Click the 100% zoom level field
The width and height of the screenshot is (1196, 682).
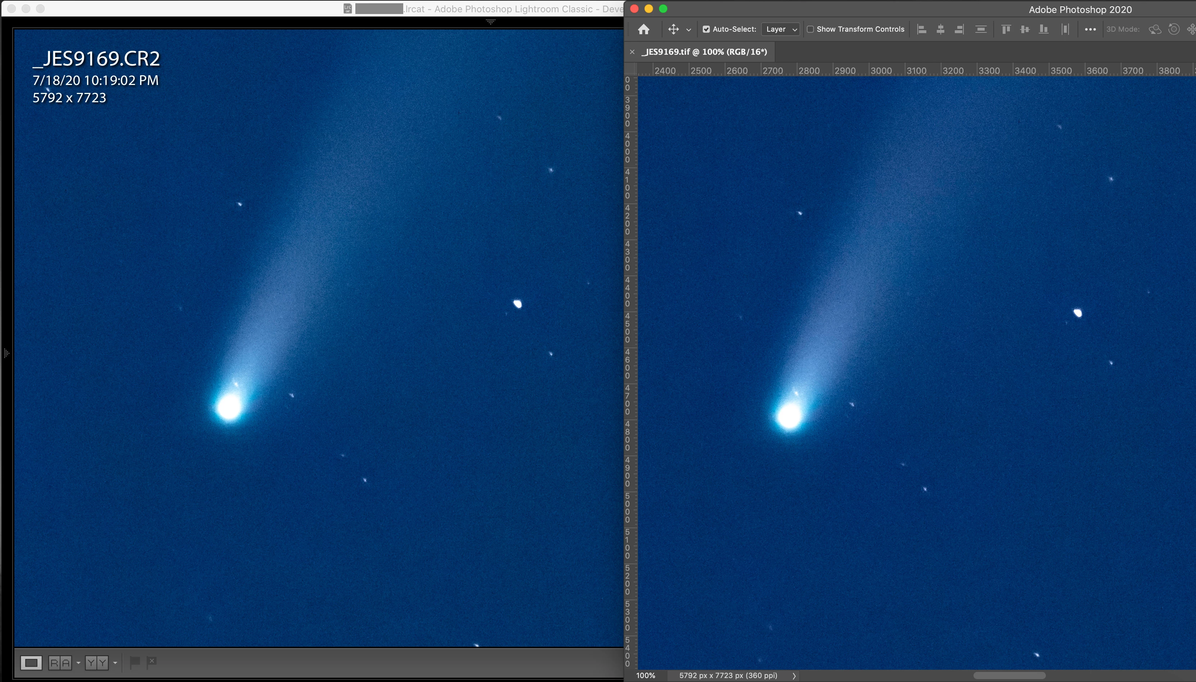pyautogui.click(x=646, y=676)
